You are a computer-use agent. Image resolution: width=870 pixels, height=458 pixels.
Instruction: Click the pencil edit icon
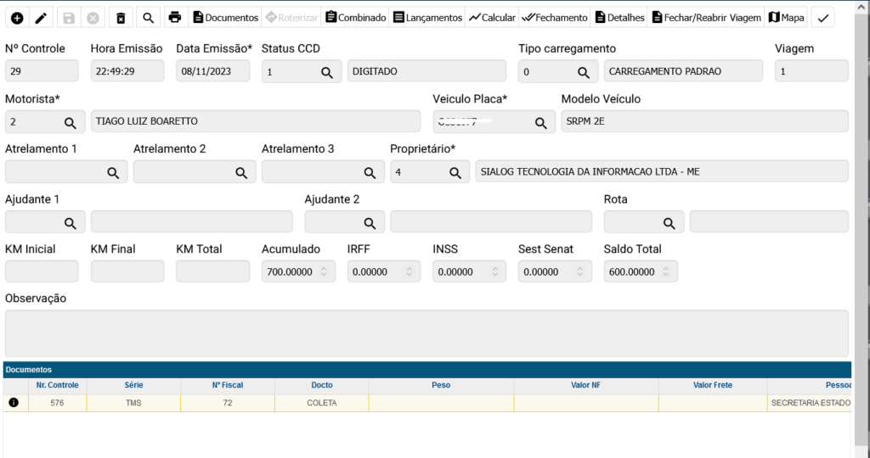click(41, 18)
